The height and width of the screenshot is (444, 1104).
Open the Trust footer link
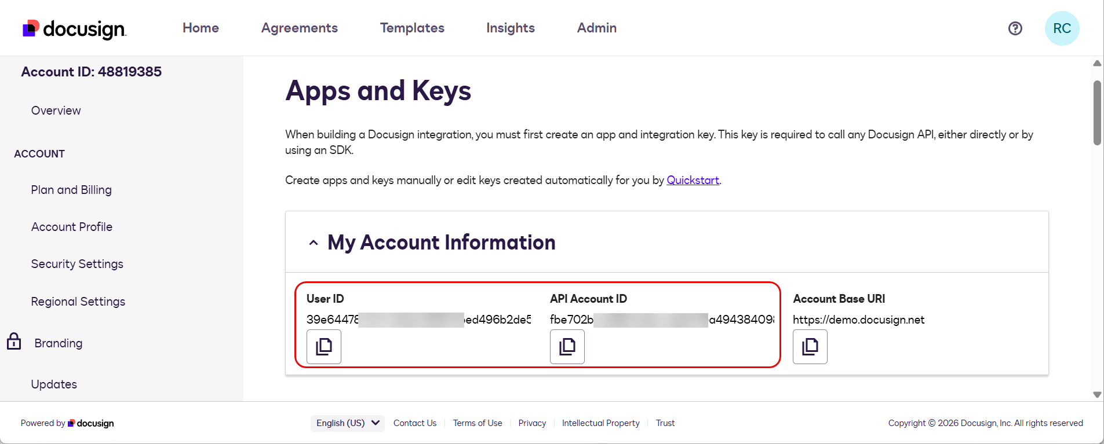pos(665,423)
